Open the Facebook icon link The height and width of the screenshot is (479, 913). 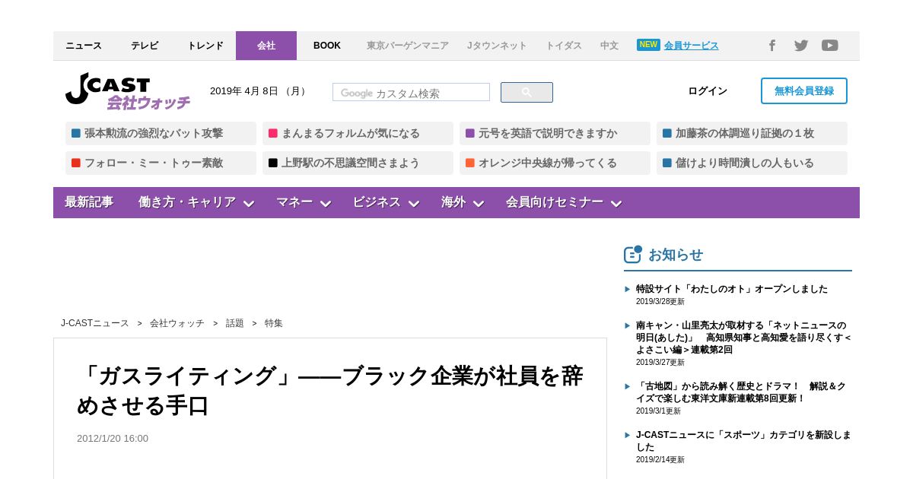(771, 46)
